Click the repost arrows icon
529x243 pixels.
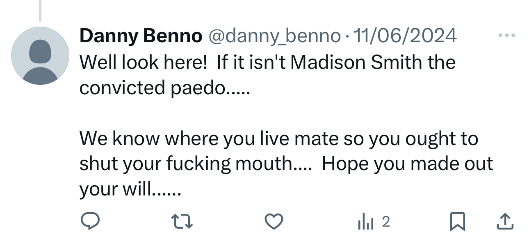coord(182,222)
